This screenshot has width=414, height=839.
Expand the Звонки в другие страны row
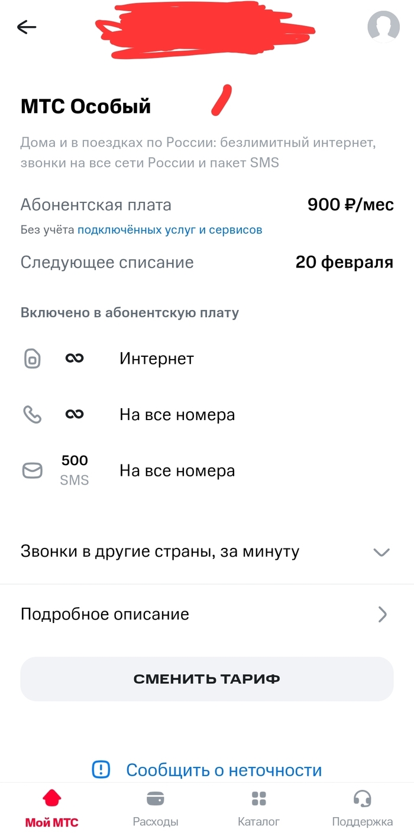click(x=160, y=552)
